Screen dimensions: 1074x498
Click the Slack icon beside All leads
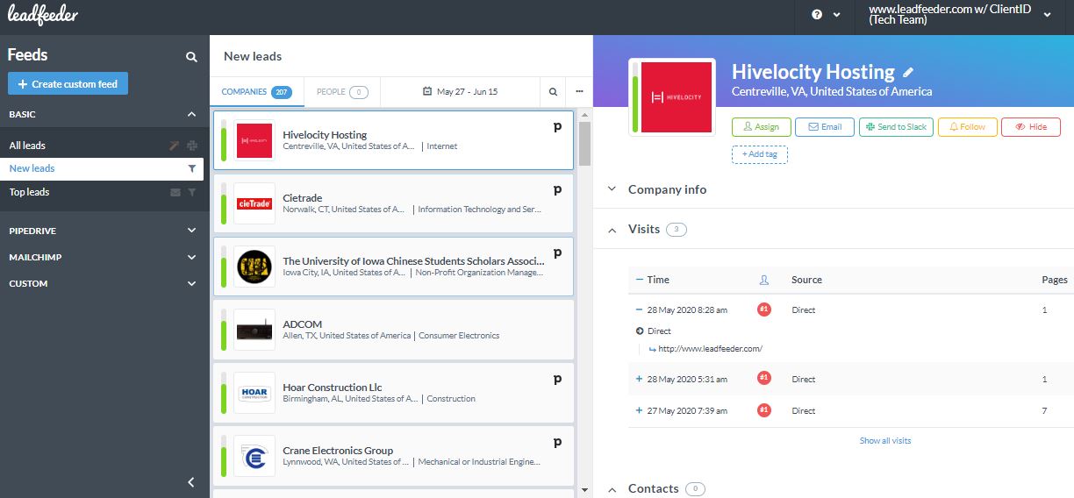192,146
